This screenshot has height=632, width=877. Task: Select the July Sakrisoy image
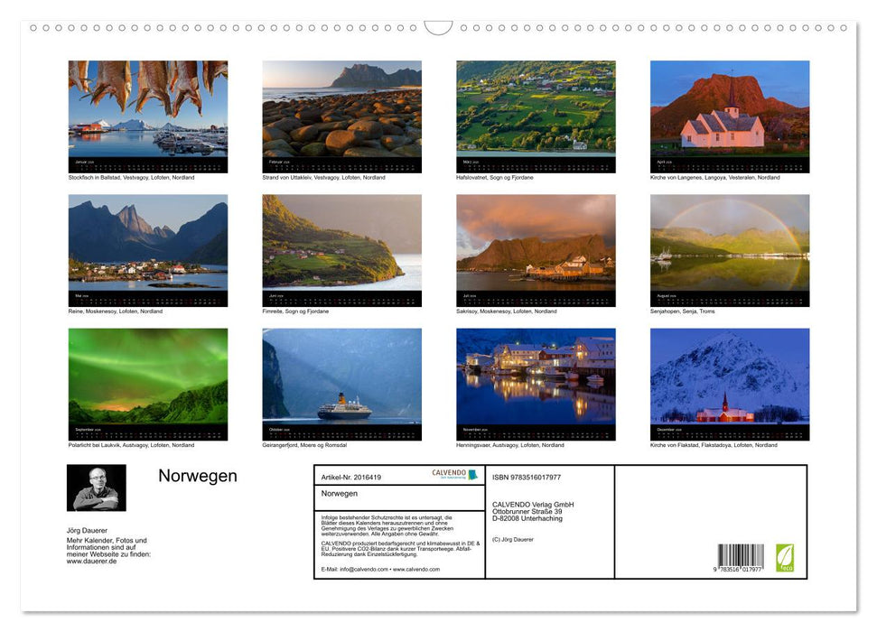[536, 249]
